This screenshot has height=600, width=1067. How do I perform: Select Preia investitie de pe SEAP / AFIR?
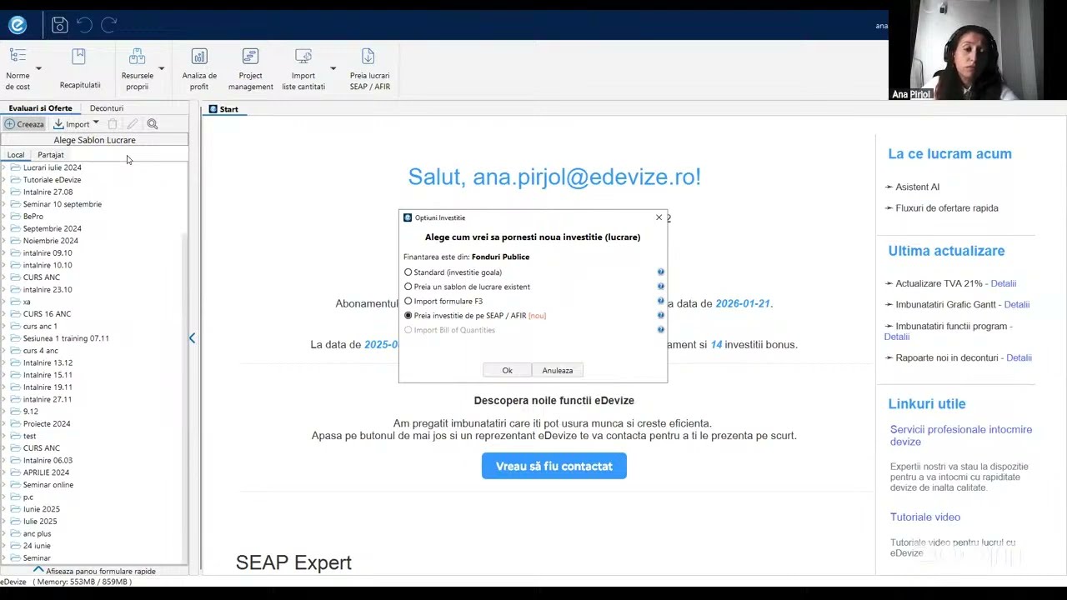pyautogui.click(x=408, y=316)
